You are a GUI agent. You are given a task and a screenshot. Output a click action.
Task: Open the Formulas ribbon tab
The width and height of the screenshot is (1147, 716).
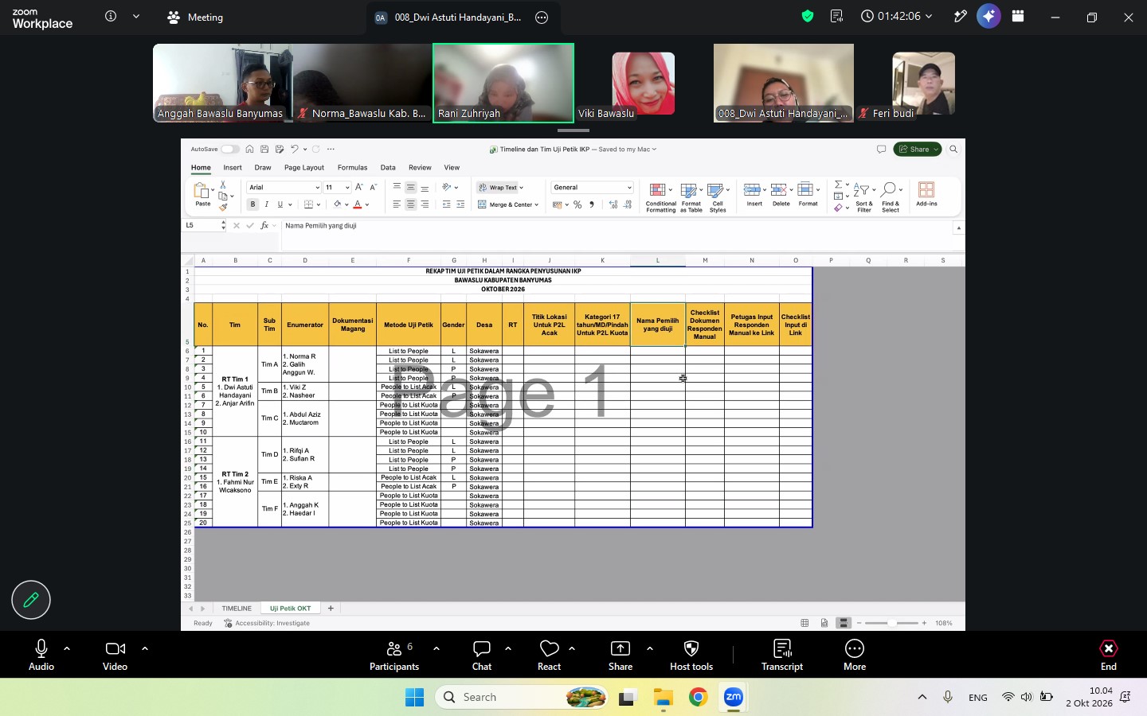coord(352,168)
